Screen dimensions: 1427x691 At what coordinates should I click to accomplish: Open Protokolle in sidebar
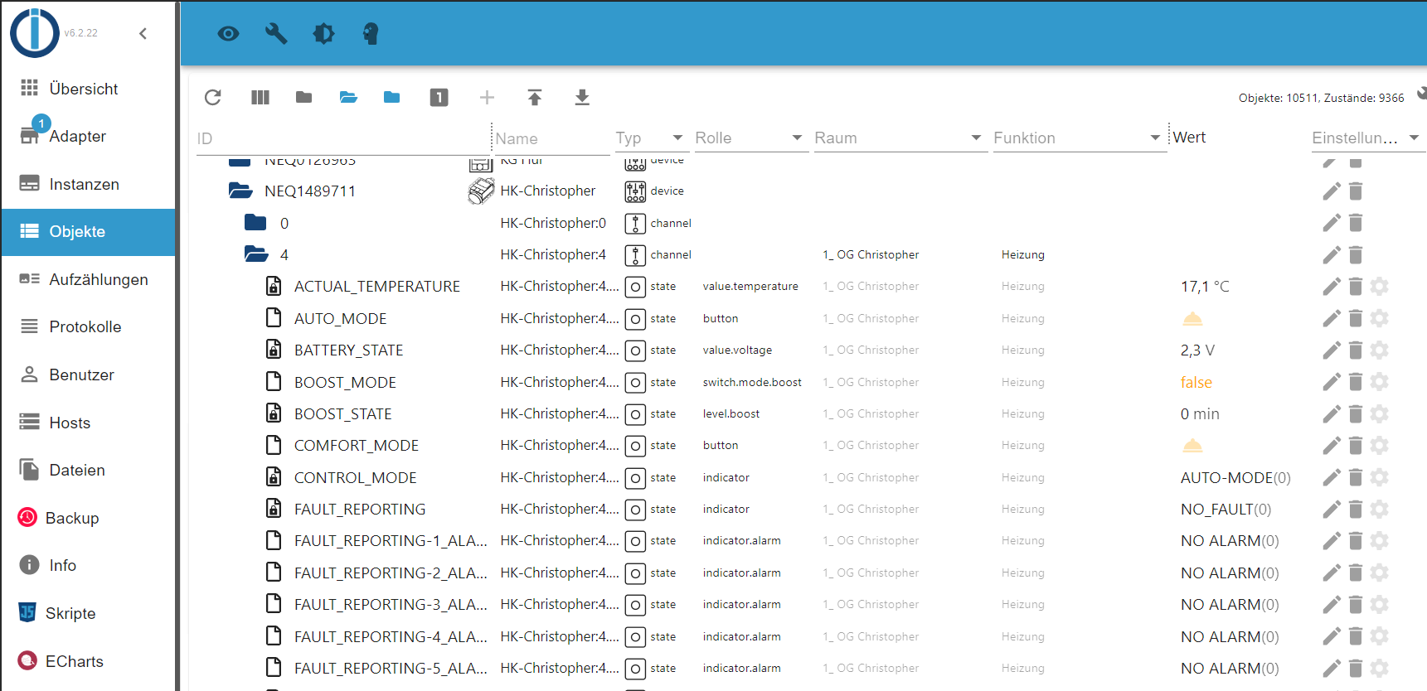pyautogui.click(x=88, y=326)
